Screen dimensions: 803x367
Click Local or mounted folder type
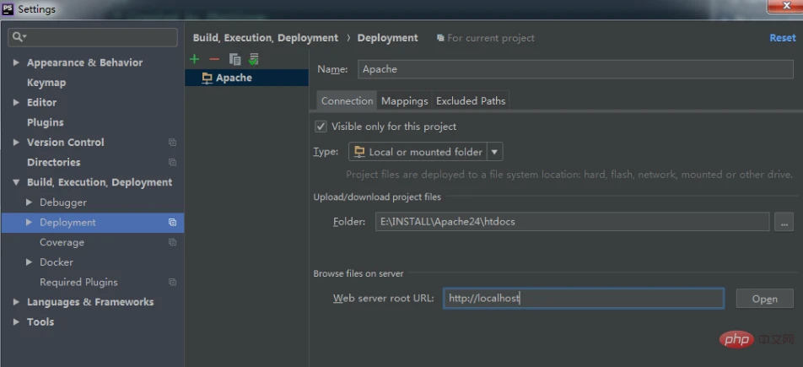[x=426, y=152]
